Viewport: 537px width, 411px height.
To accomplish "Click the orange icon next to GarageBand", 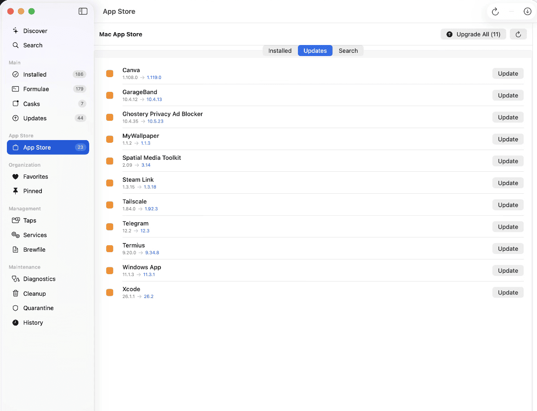I will [109, 96].
